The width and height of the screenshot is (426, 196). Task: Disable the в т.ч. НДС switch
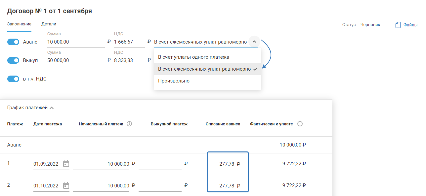pos(13,79)
